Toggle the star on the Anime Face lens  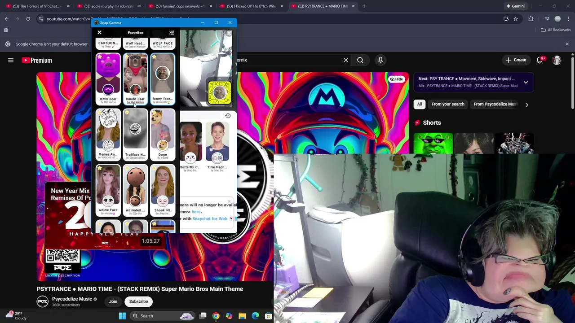99,168
